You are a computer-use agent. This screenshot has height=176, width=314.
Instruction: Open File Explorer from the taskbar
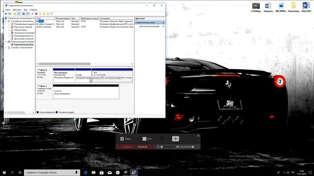(94, 173)
